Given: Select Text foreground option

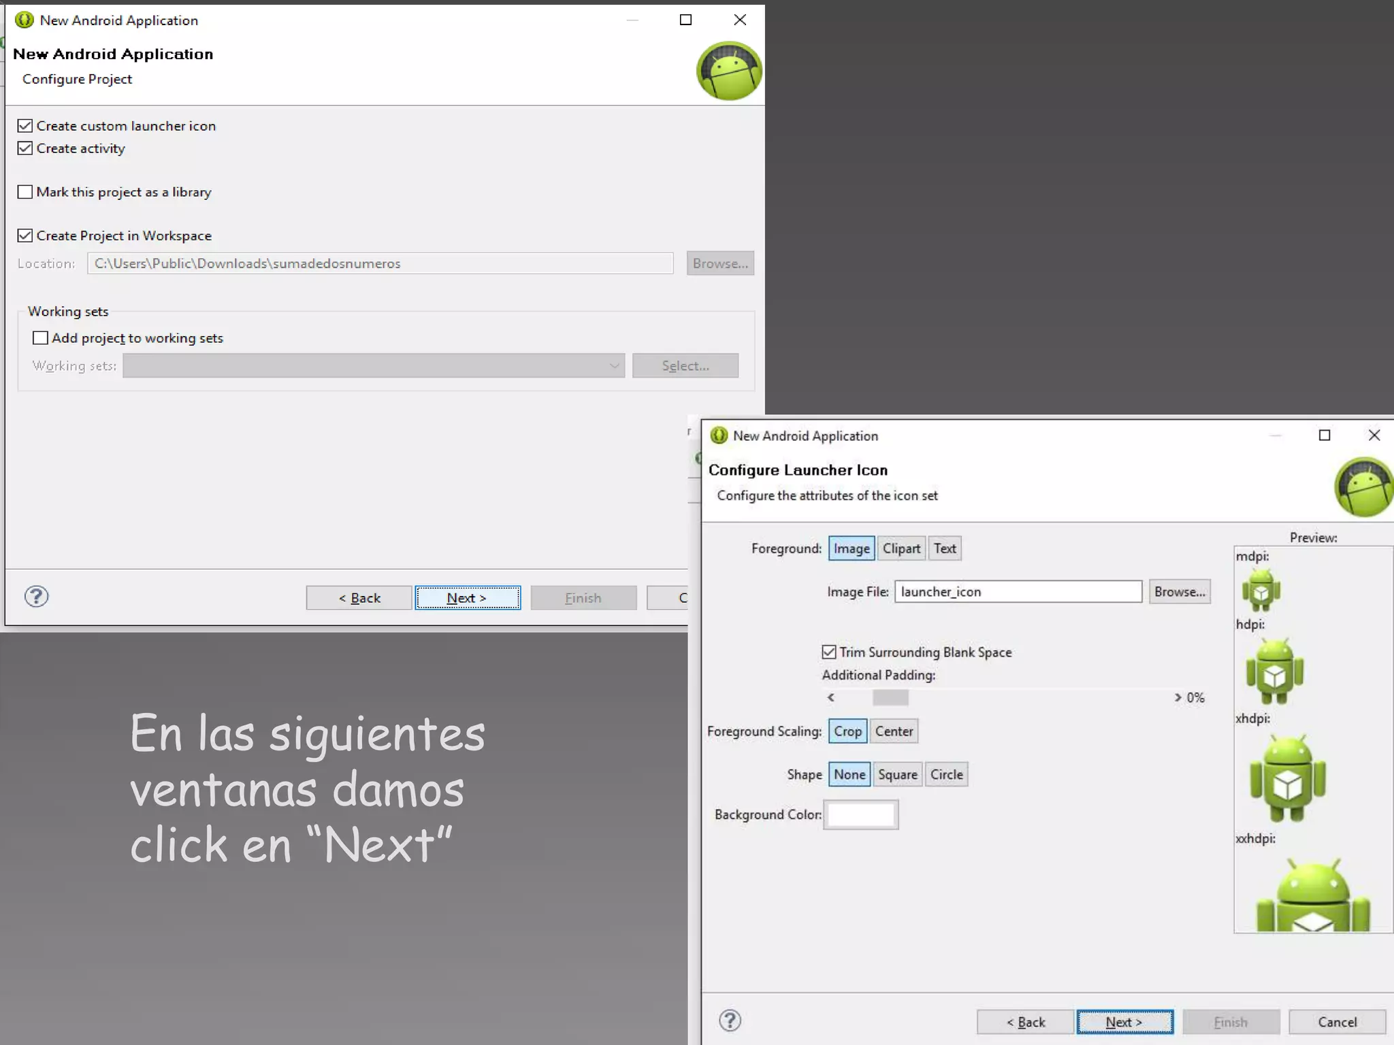Looking at the screenshot, I should click(945, 548).
